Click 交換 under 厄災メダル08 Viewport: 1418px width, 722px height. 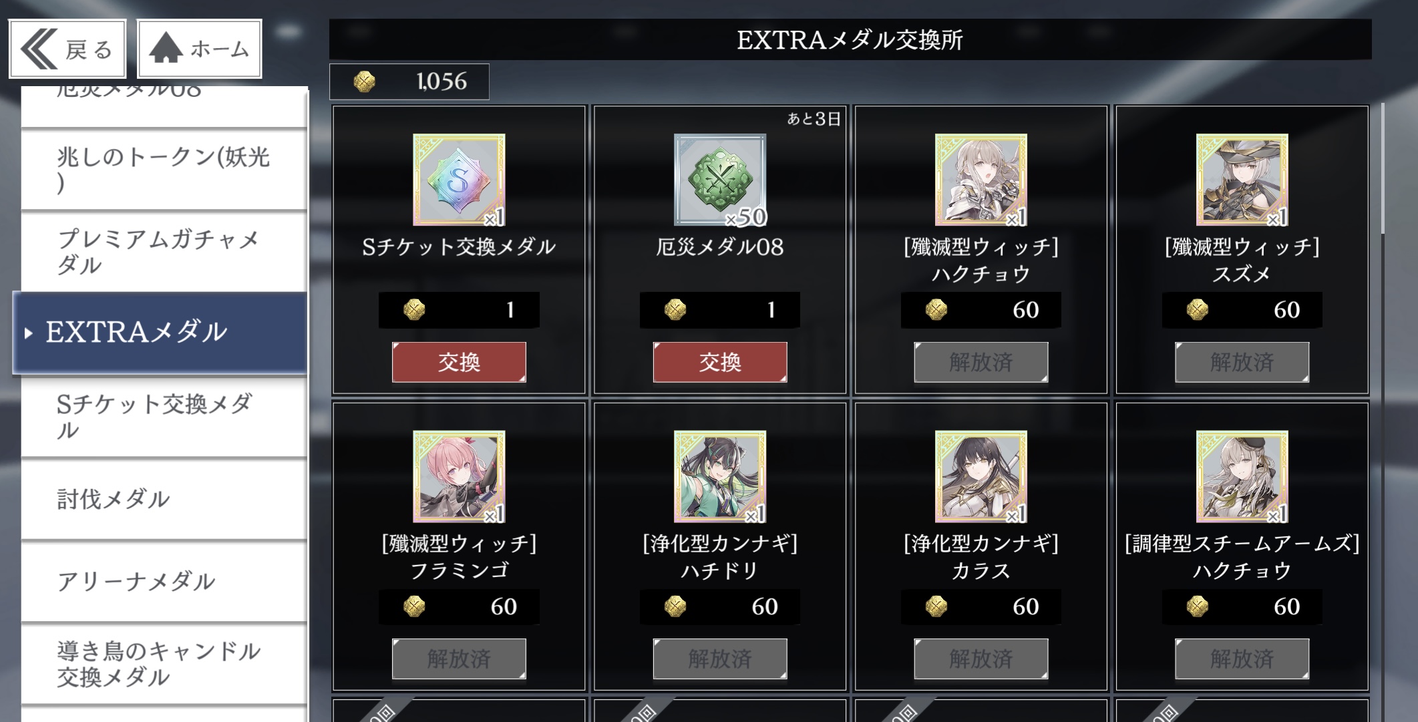720,362
